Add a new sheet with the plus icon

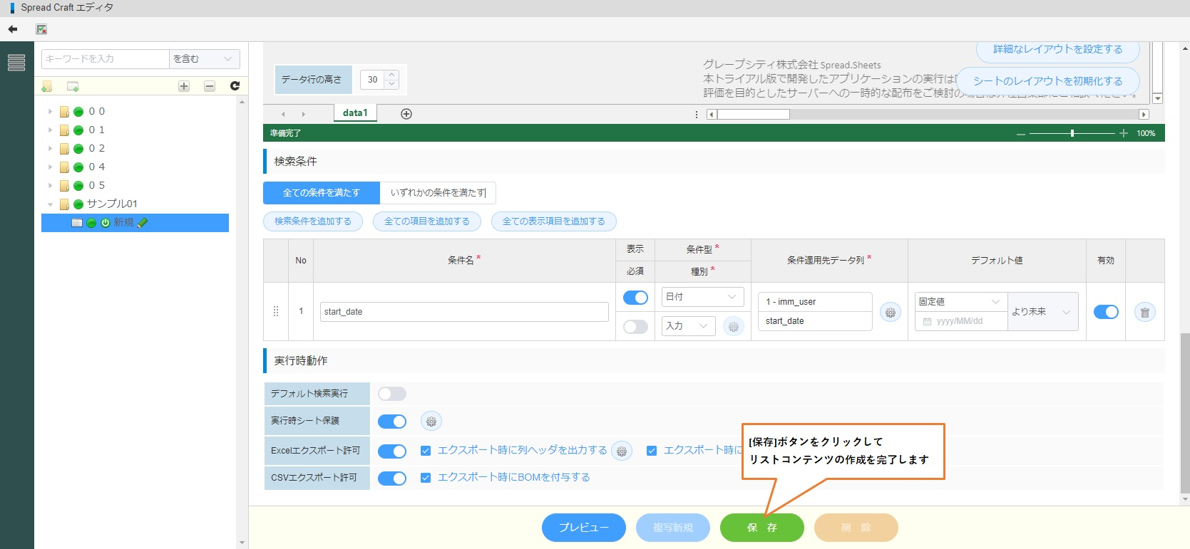406,114
